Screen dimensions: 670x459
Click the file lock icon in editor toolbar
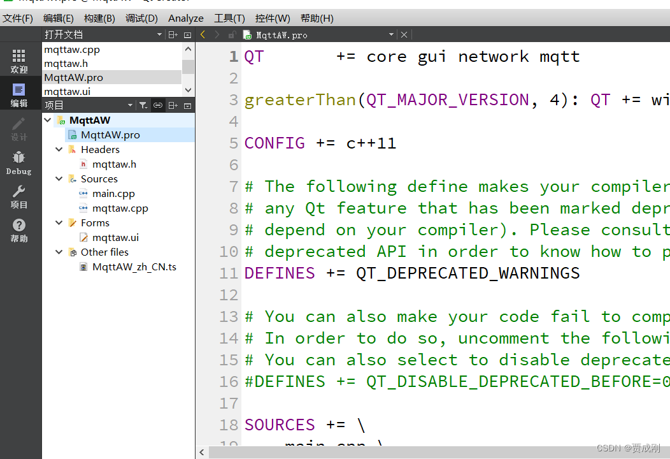(x=232, y=34)
